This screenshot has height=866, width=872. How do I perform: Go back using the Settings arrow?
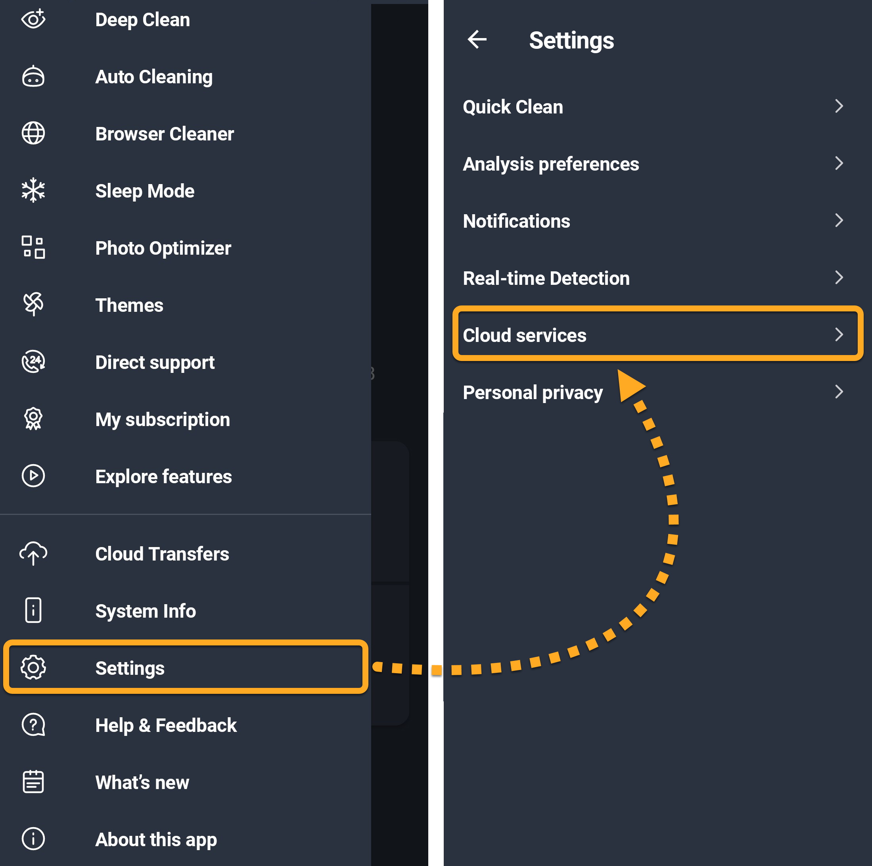coord(477,40)
